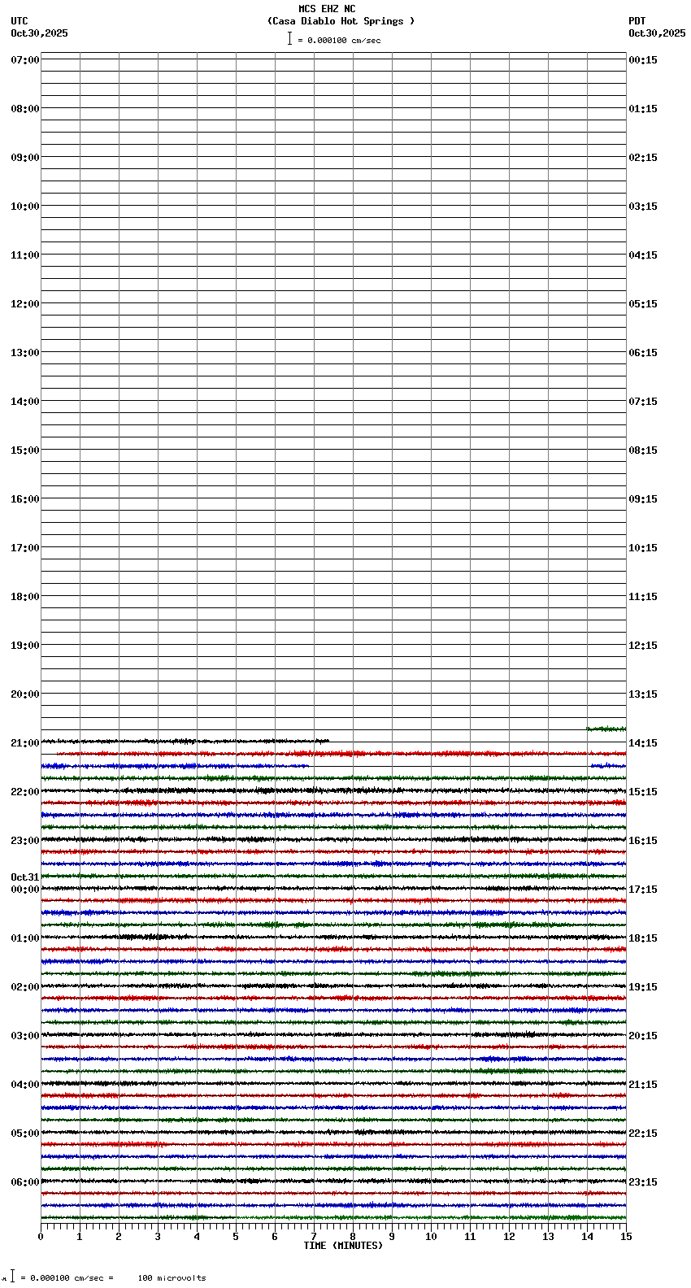Click the red trace beginning after 21:15
Viewport: 691px width, 1288px height.
tap(341, 754)
